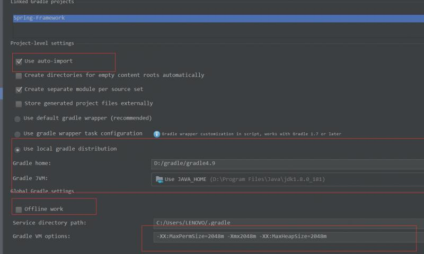The height and width of the screenshot is (254, 424).
Task: Edit the Gradle home path field
Action: pos(287,164)
